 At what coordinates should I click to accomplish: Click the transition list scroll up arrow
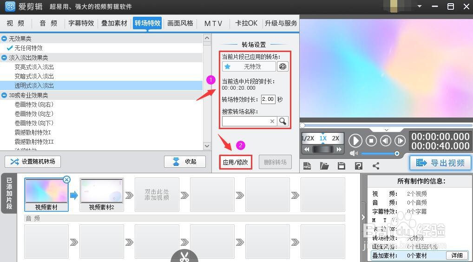207,38
